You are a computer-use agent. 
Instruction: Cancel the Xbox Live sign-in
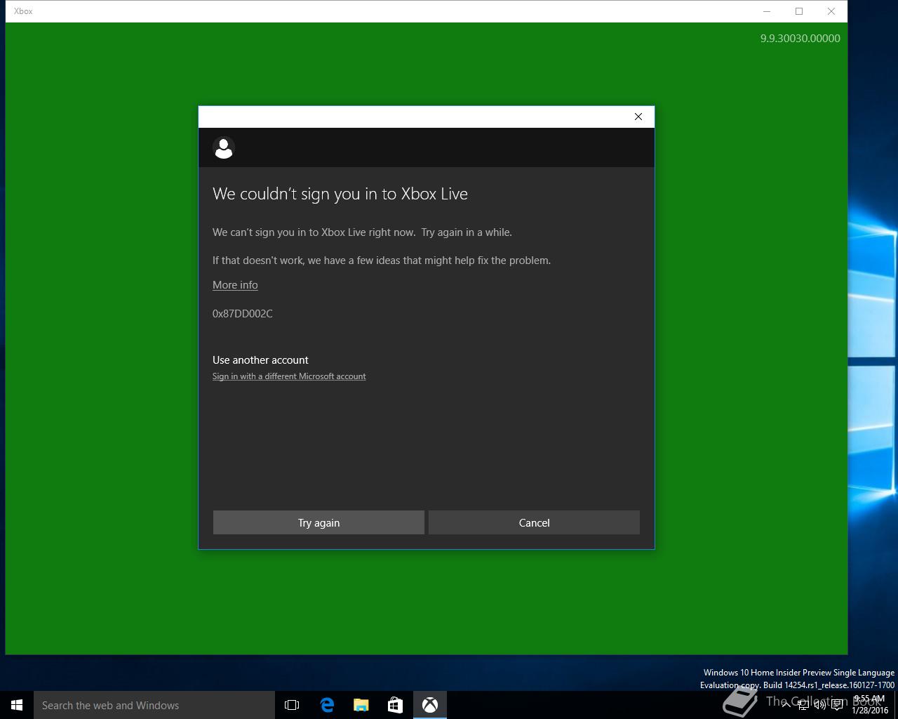[x=534, y=522]
